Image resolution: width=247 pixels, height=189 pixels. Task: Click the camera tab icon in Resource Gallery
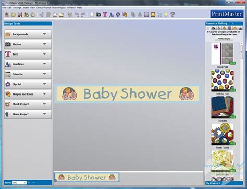click(x=214, y=28)
